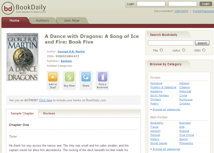The height and width of the screenshot is (153, 214).
Task: Open the Home tab
Action: 14,20
